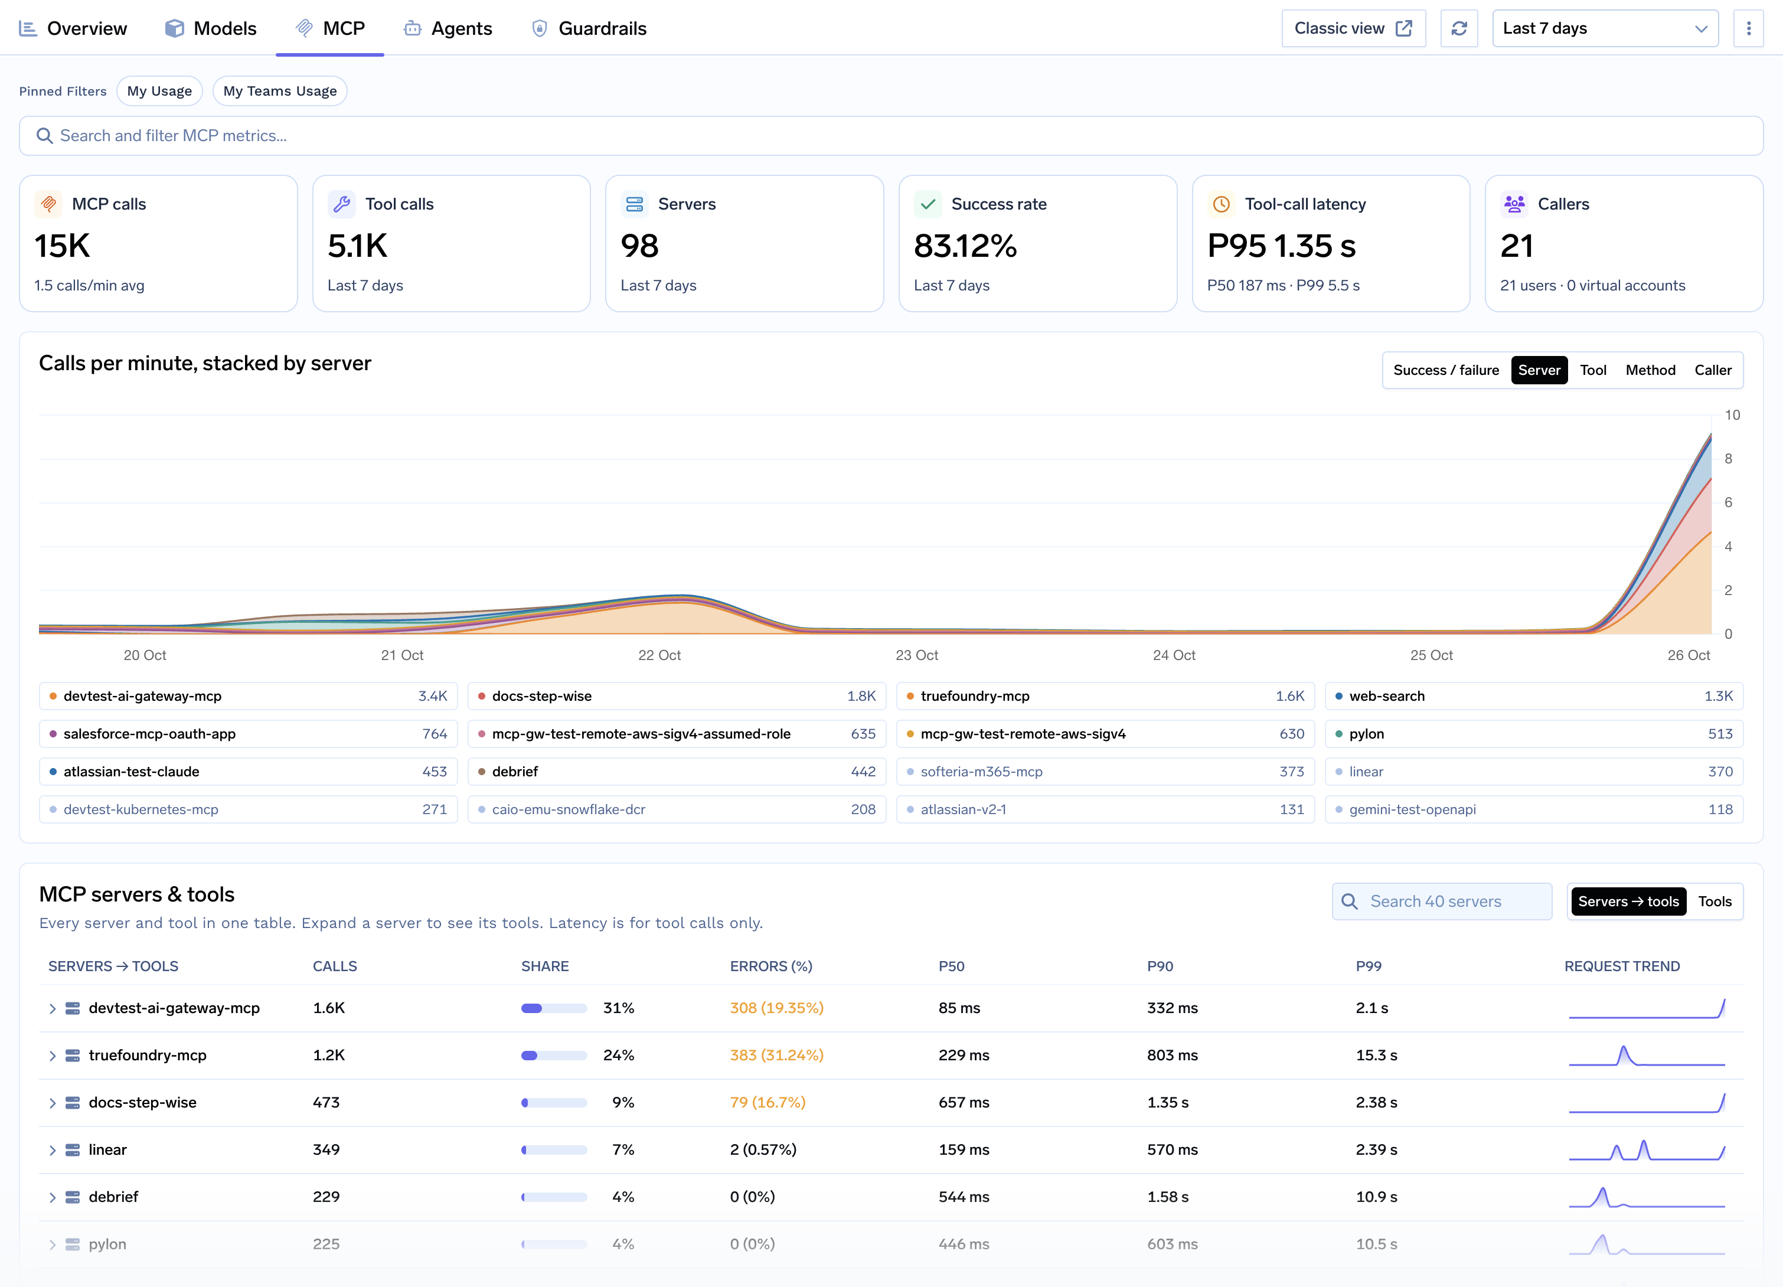1783x1287 pixels.
Task: Click the server icon beside truefoundry-mcp row
Action: point(73,1055)
